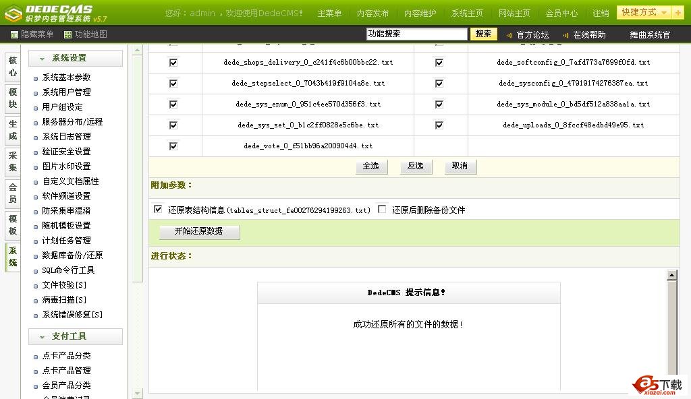This screenshot has height=399, width=691.
Task: Collapse the 系统设置 menu section
Action: point(42,59)
